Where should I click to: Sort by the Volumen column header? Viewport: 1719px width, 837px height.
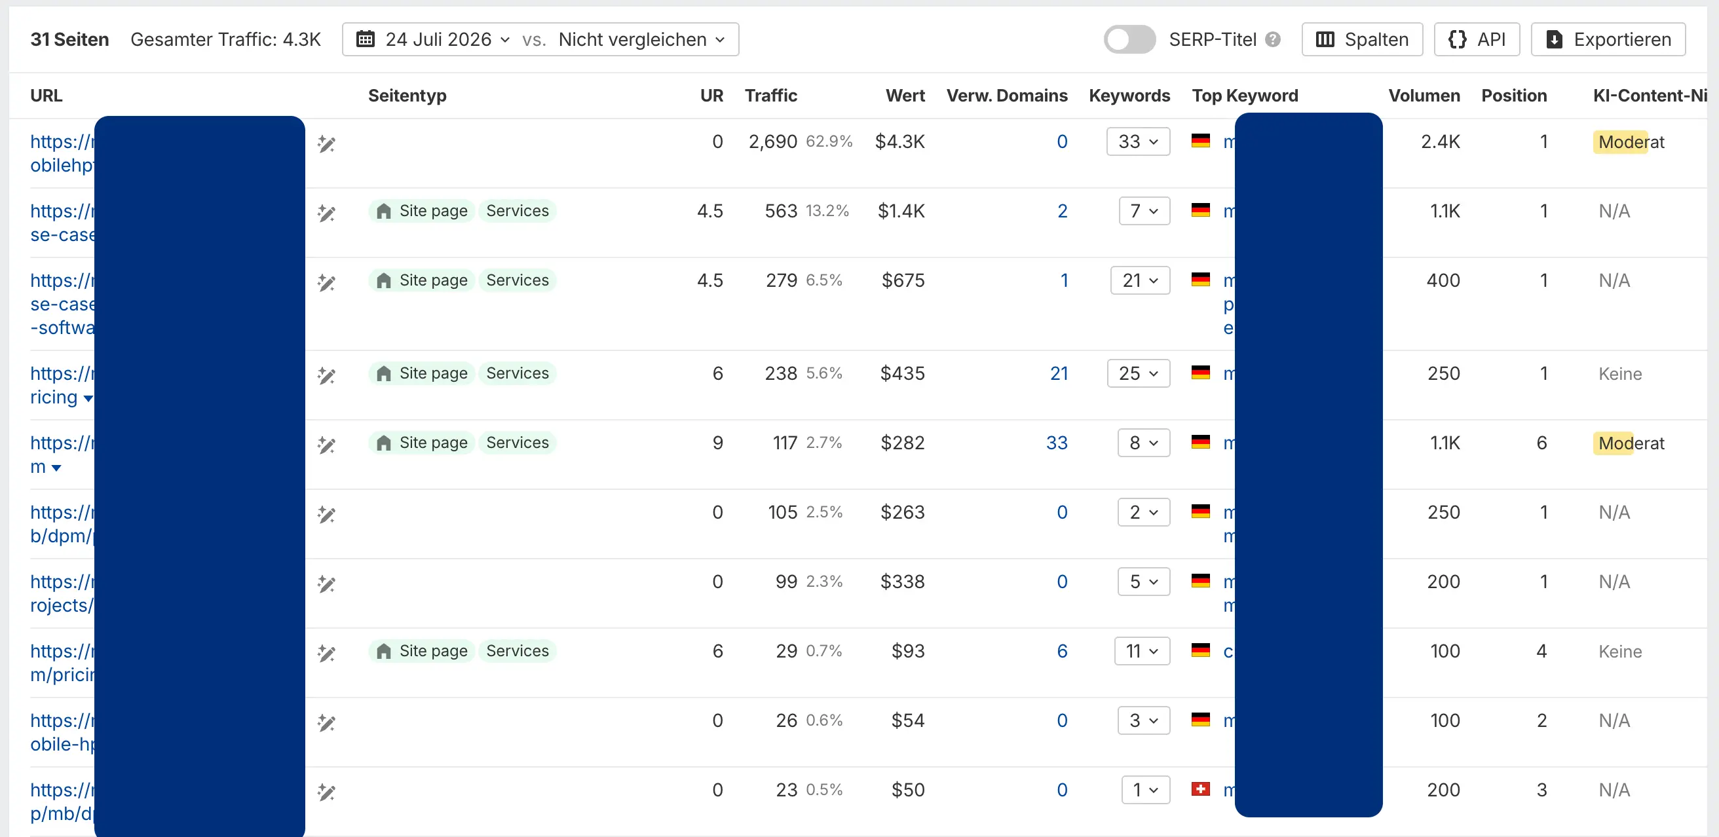(1424, 96)
